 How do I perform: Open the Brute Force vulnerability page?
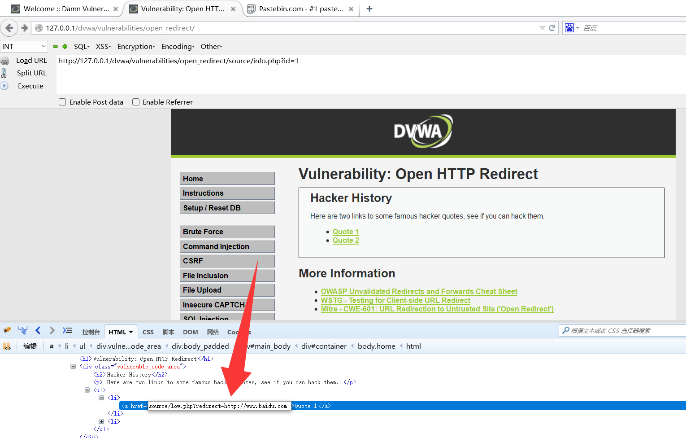(227, 232)
